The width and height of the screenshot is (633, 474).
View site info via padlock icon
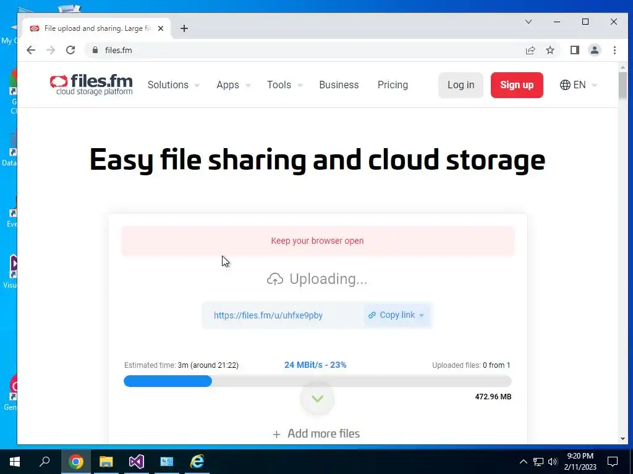(95, 50)
